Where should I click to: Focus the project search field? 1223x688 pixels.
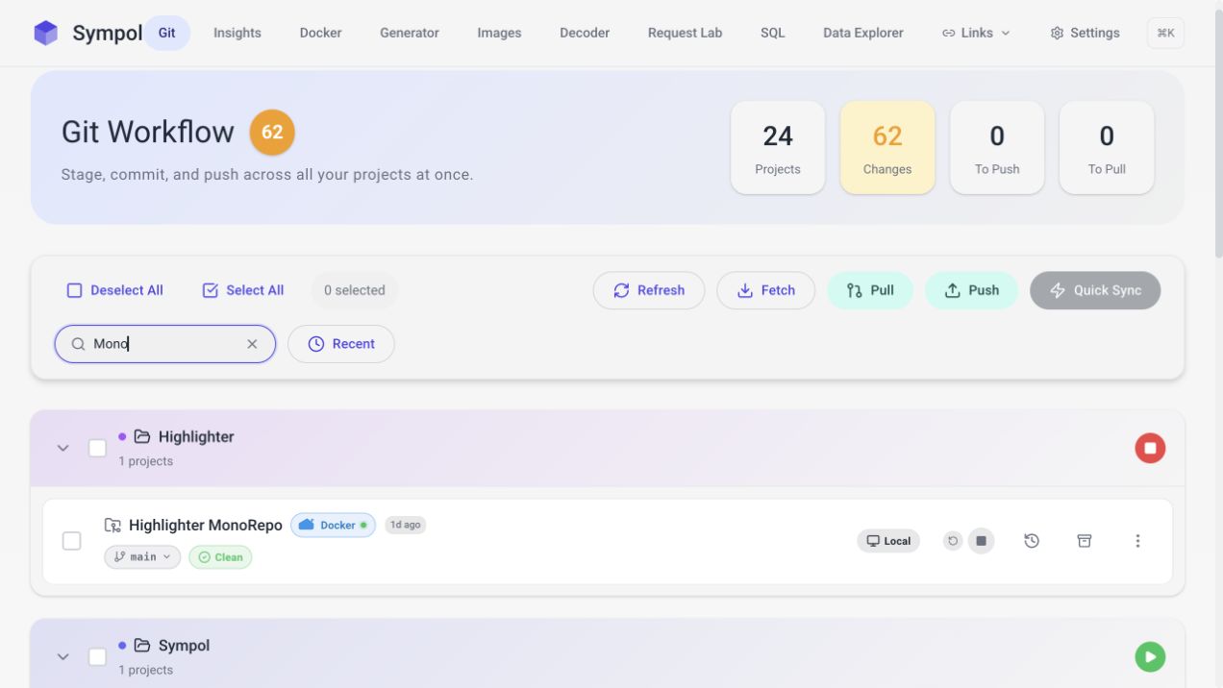coord(165,344)
